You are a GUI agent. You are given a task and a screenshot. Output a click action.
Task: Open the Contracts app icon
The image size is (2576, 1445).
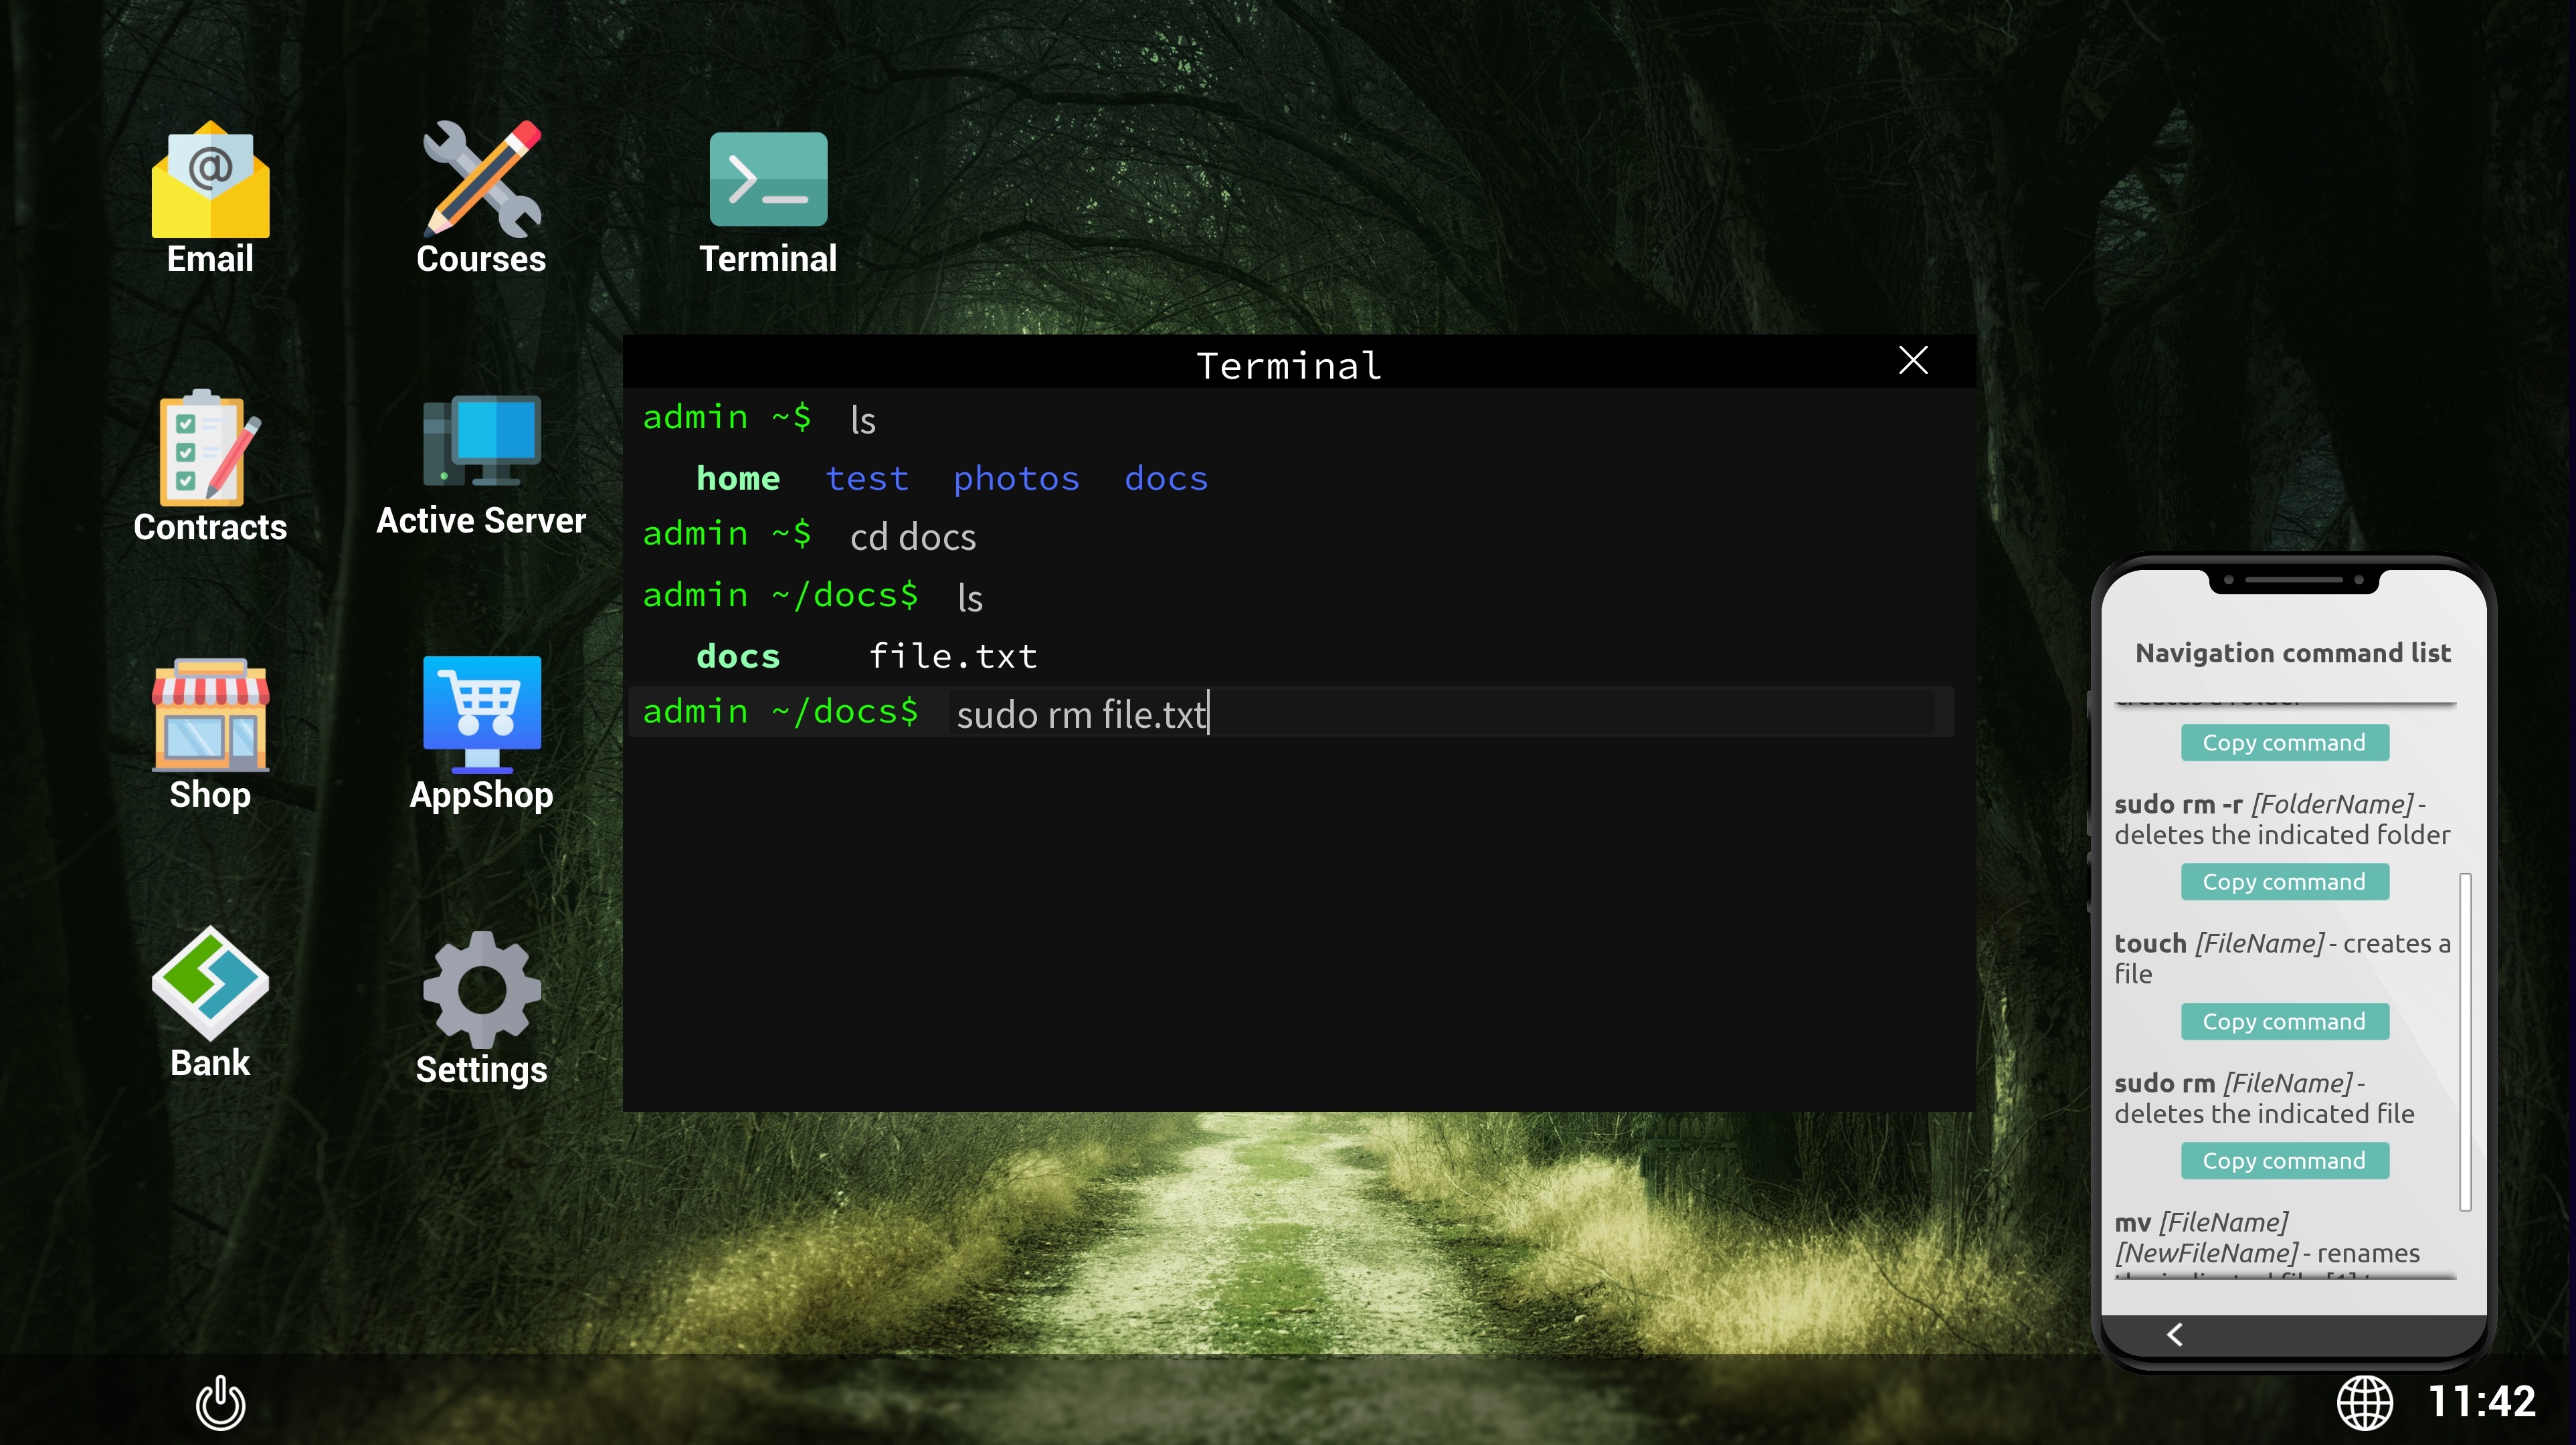point(210,449)
